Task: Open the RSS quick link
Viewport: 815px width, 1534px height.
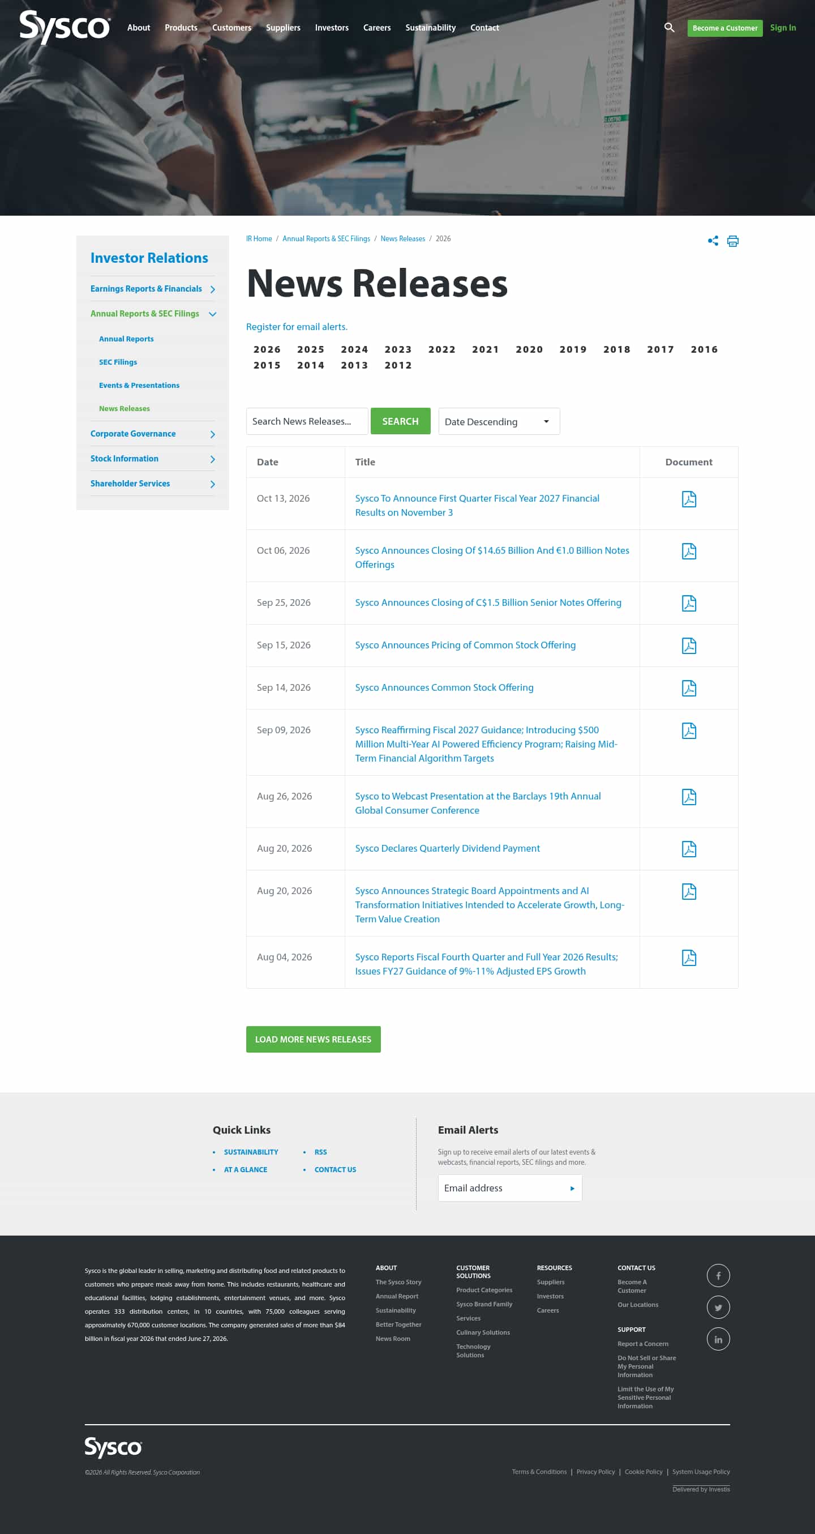Action: (x=320, y=1152)
